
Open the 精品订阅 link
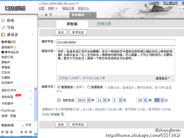coord(68,8)
